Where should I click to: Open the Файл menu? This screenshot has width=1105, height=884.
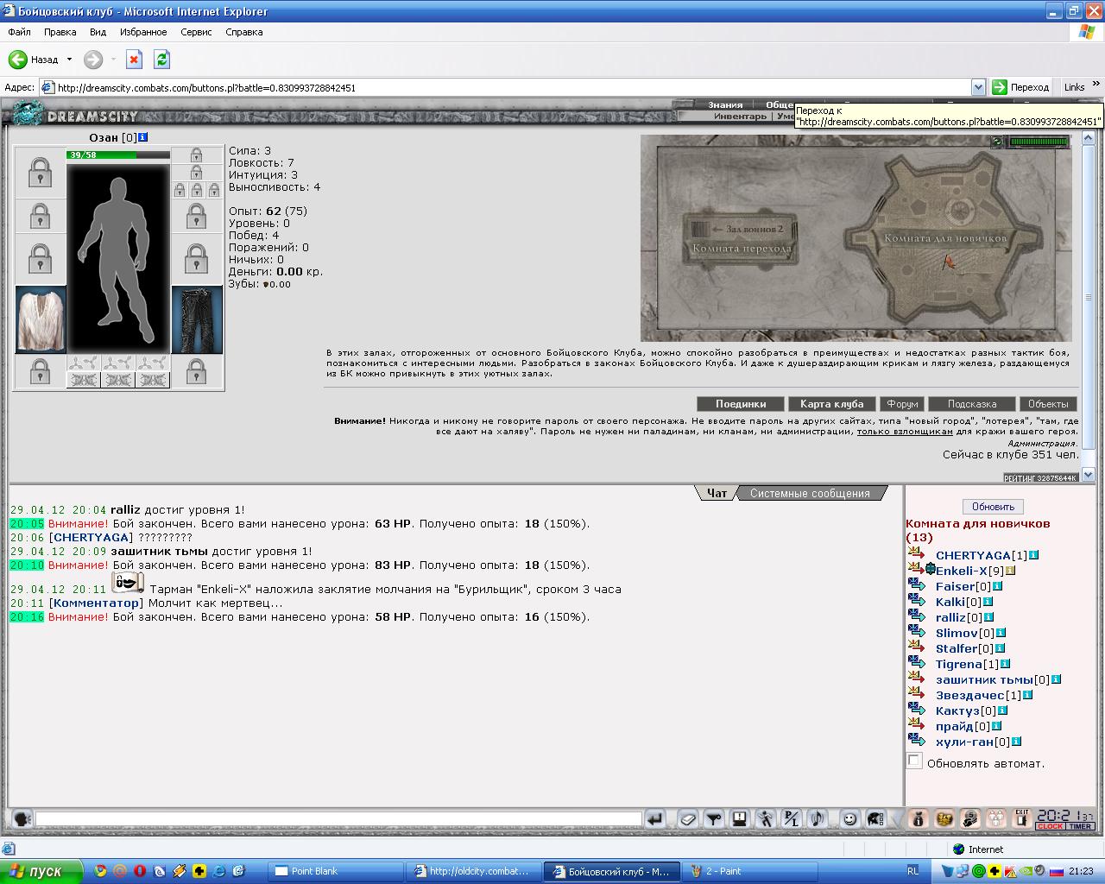click(x=19, y=32)
